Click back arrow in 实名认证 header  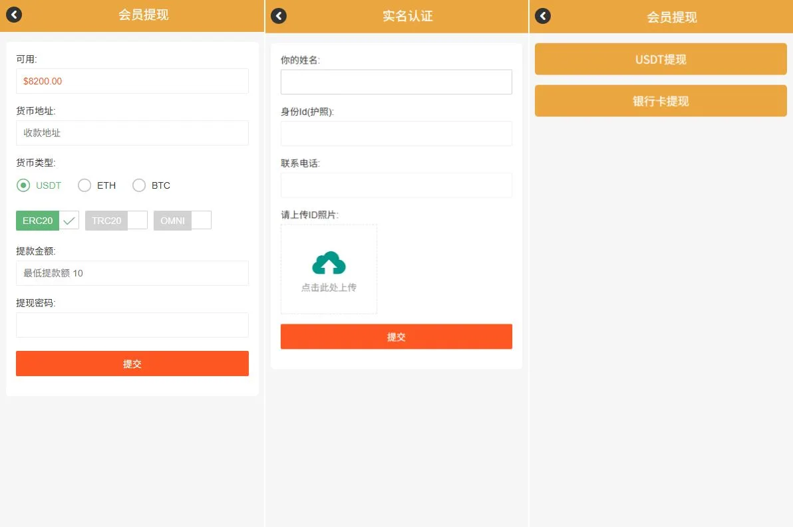point(279,16)
